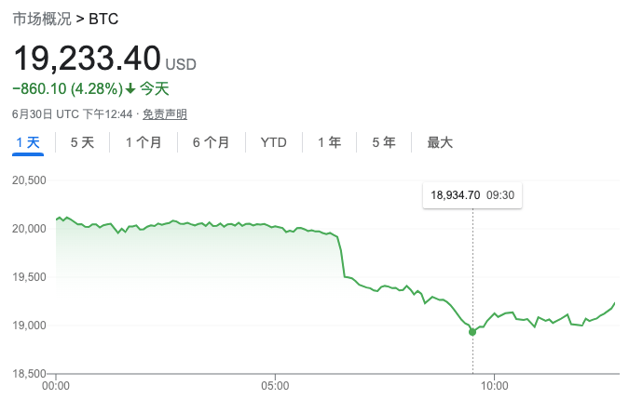Image resolution: width=629 pixels, height=399 pixels.
Task: Click the 19,500 price axis label
Action: pyautogui.click(x=30, y=277)
